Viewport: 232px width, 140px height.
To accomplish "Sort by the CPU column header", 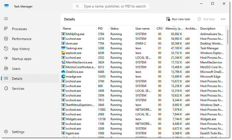I will tap(159, 28).
